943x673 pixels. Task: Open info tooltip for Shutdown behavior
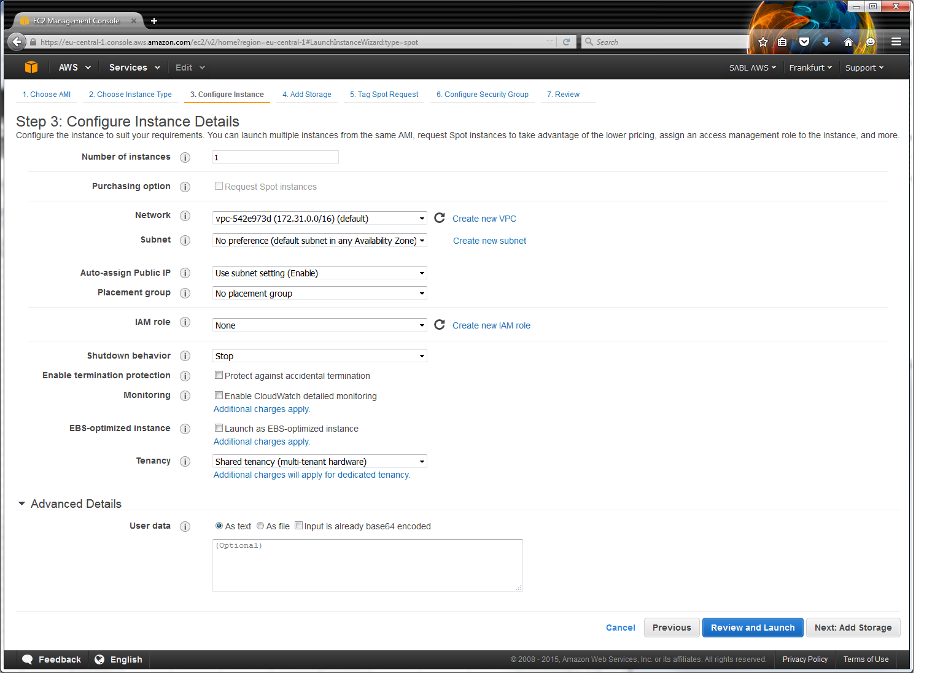click(x=185, y=356)
